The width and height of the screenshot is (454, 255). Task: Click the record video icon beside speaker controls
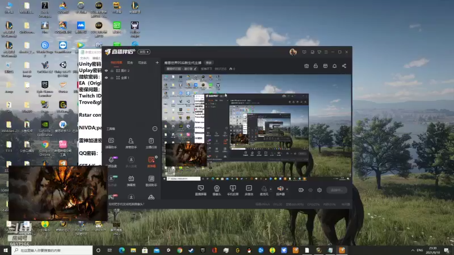[301, 190]
